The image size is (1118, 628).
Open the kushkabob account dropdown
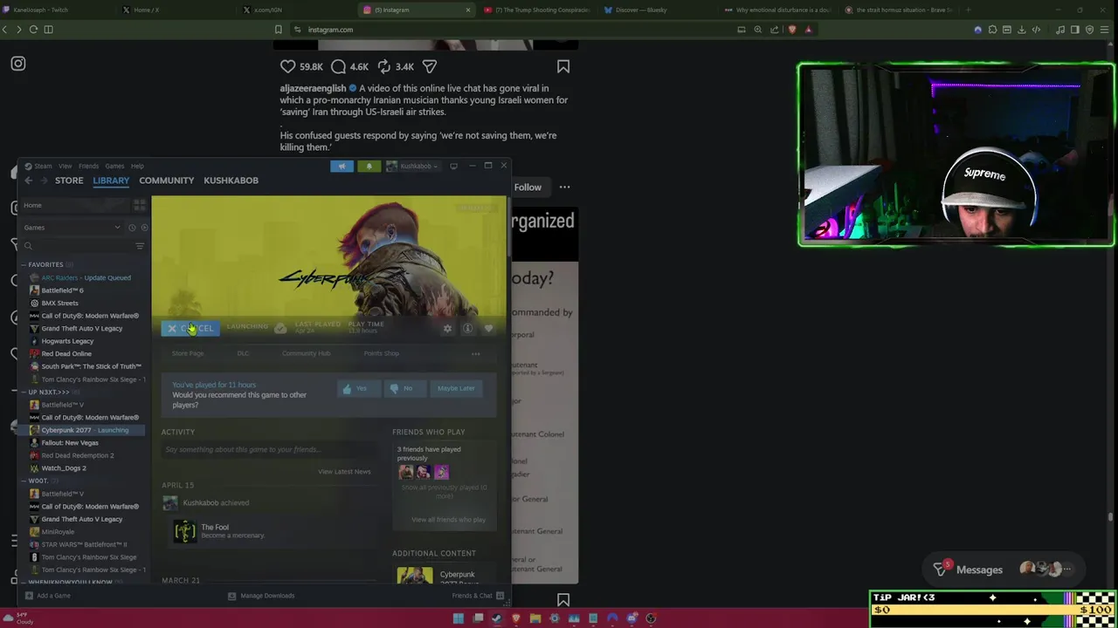point(412,166)
